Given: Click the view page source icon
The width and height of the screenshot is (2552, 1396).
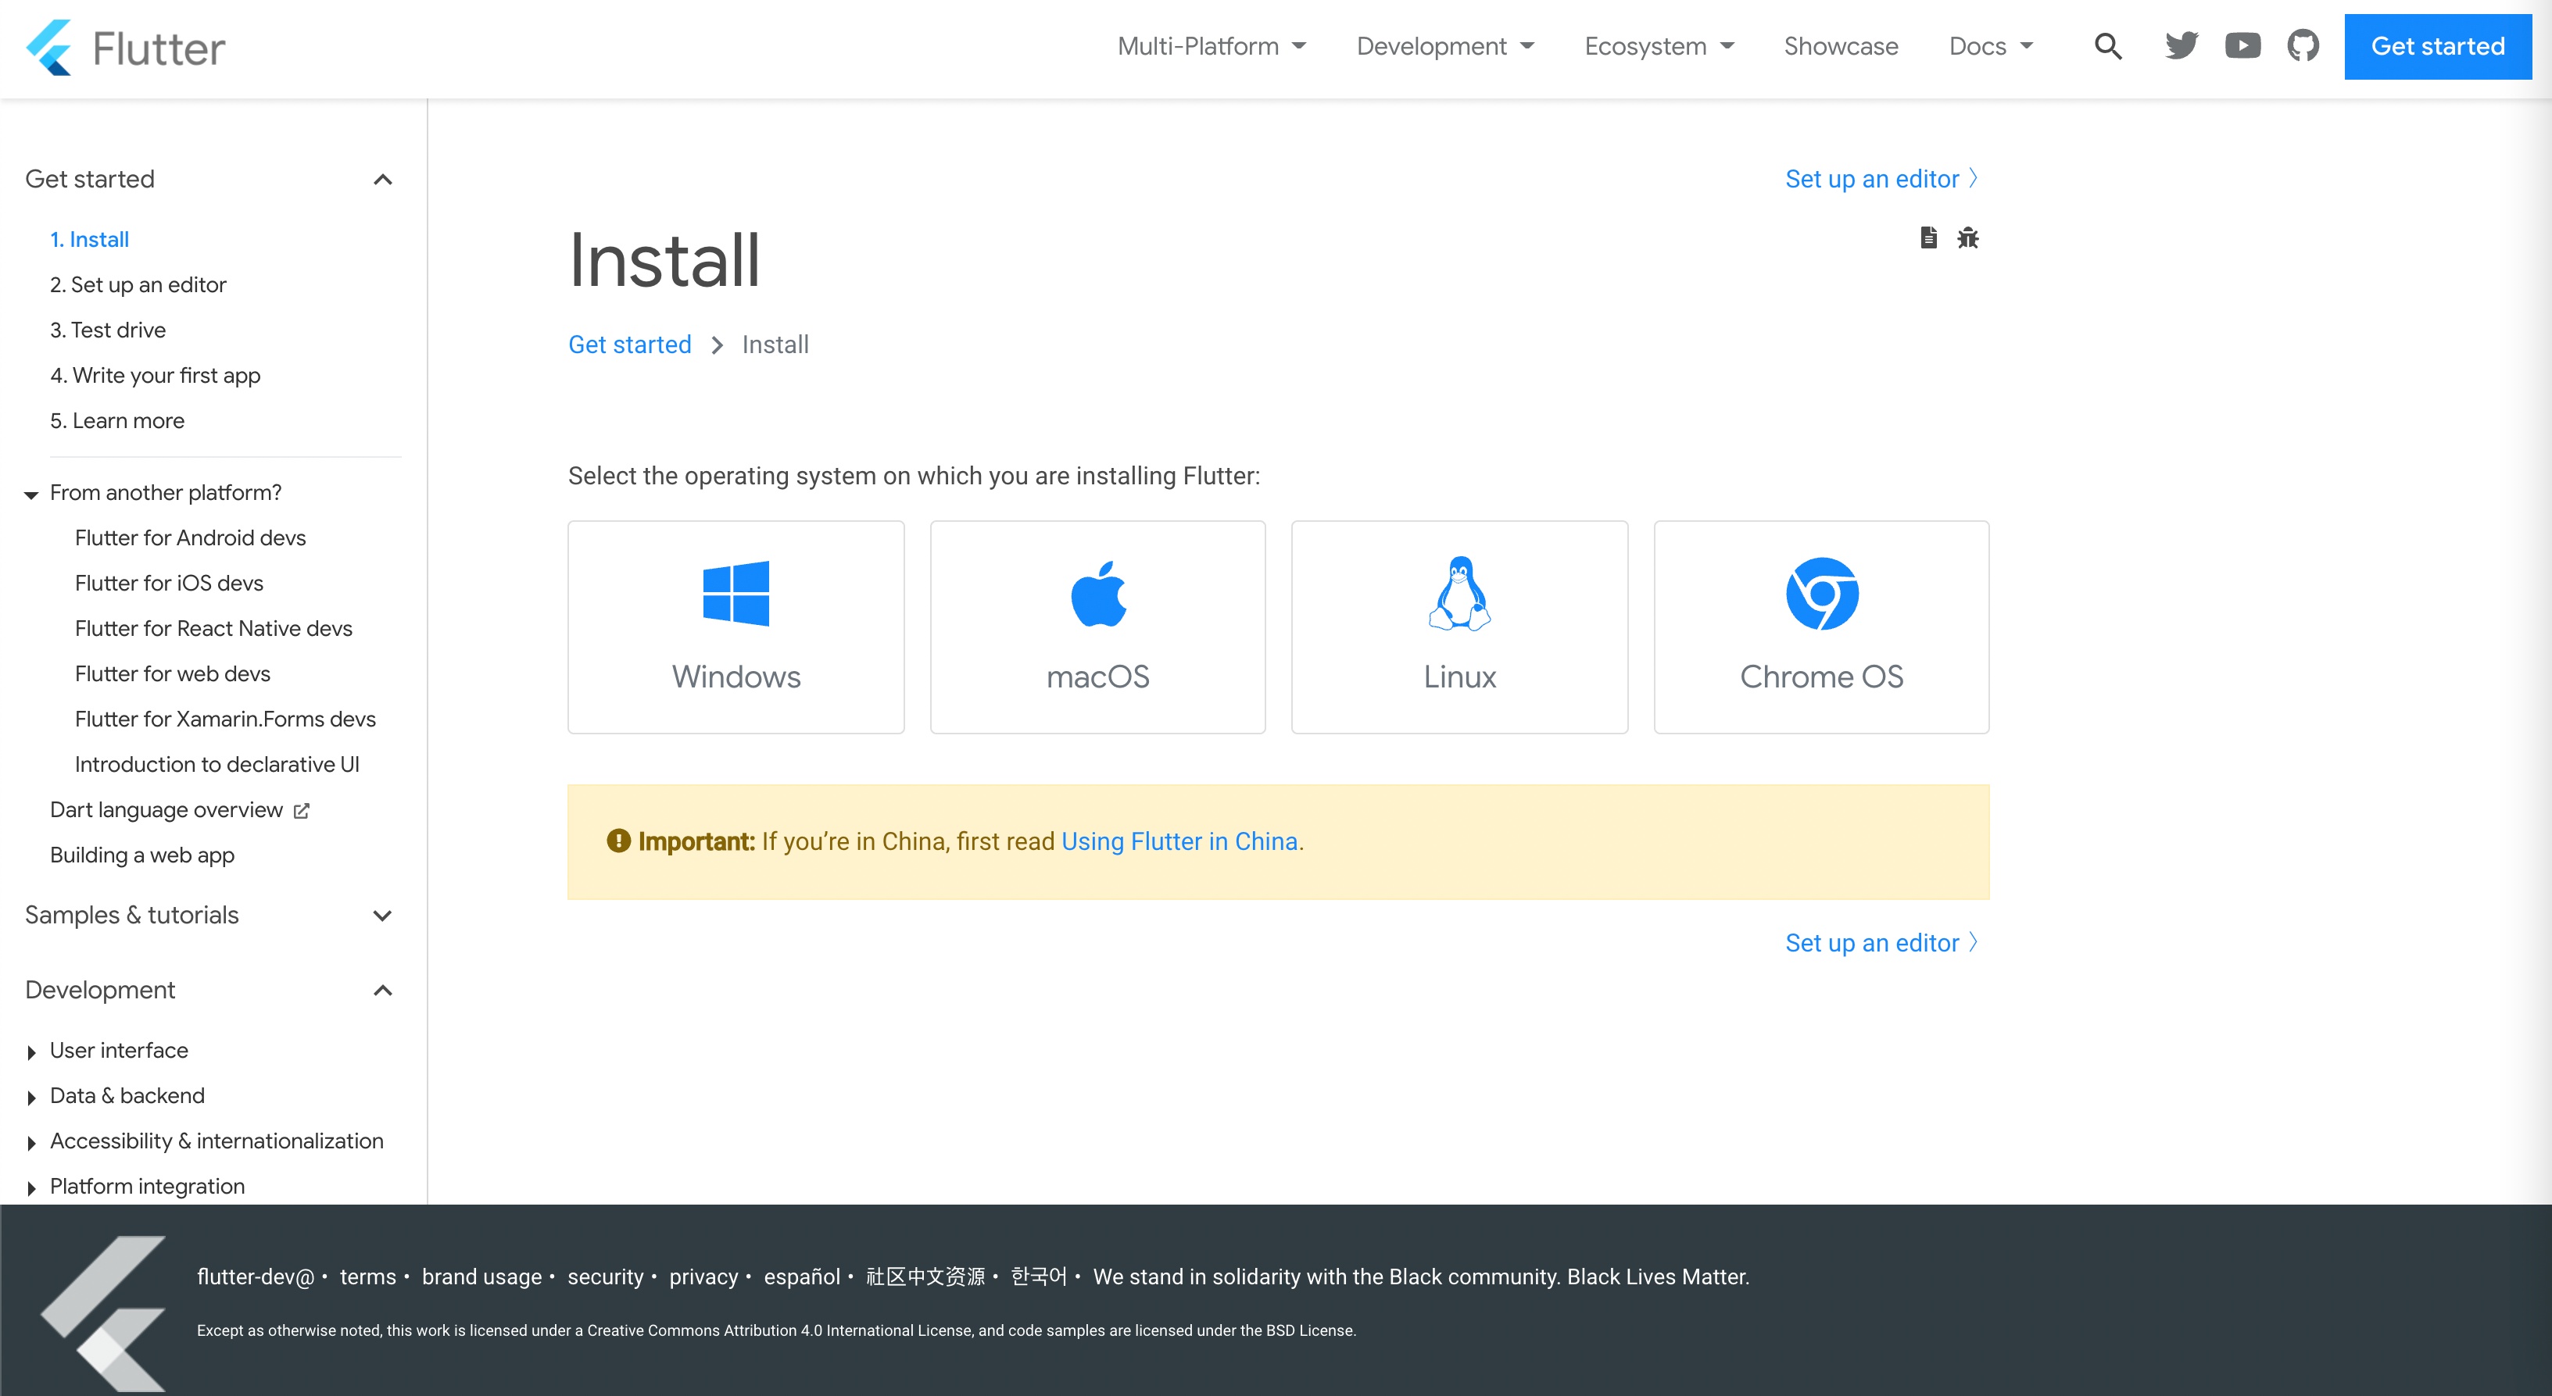Looking at the screenshot, I should pyautogui.click(x=1927, y=237).
